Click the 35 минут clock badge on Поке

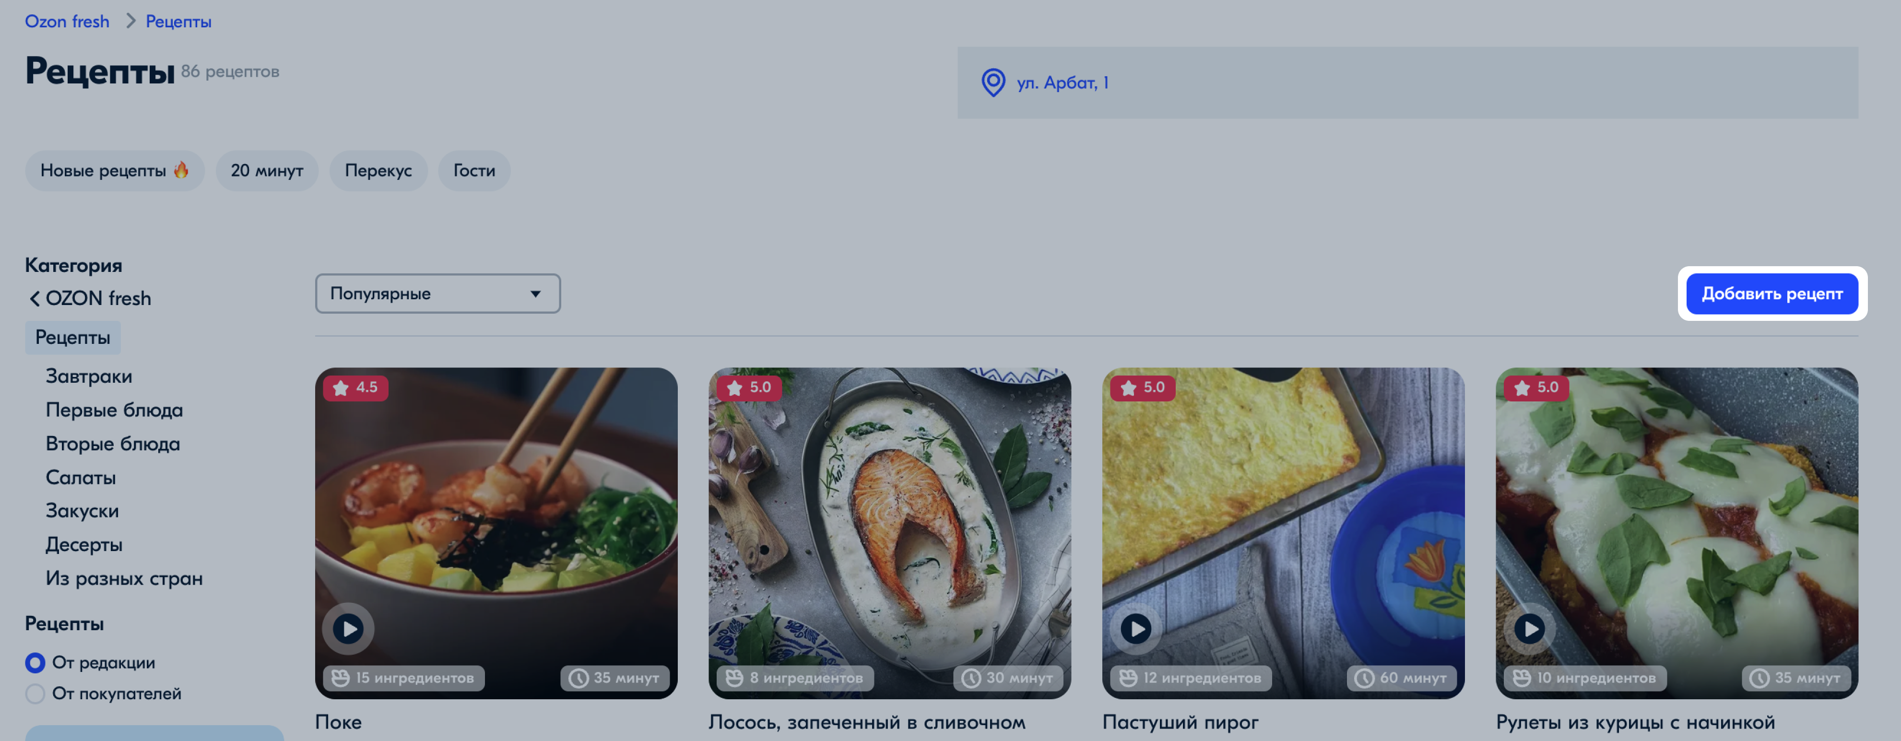click(614, 678)
